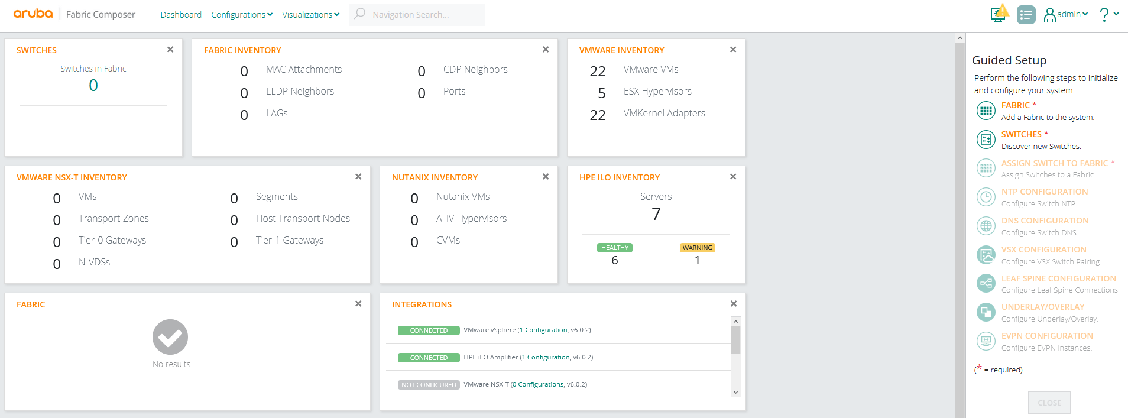Click the iLO Amplifier 1 Configuration link
Viewport: 1128px width, 418px height.
[x=546, y=357]
